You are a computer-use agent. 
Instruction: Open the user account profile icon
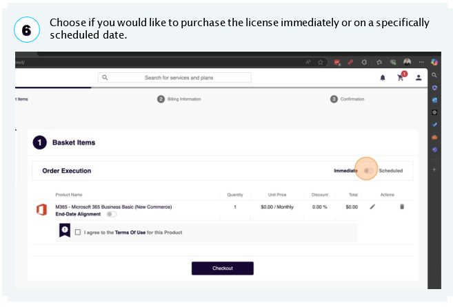(419, 78)
